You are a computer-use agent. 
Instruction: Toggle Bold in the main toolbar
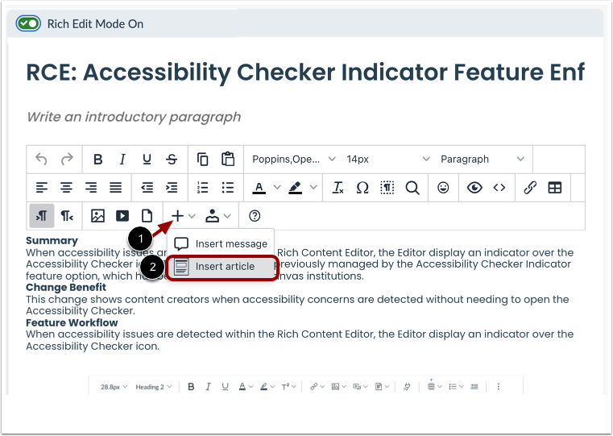pos(97,159)
